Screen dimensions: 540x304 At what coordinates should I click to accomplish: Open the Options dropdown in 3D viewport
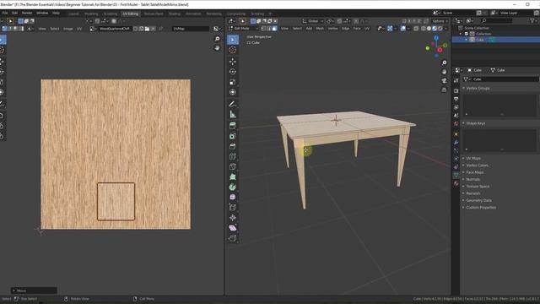tap(440, 21)
